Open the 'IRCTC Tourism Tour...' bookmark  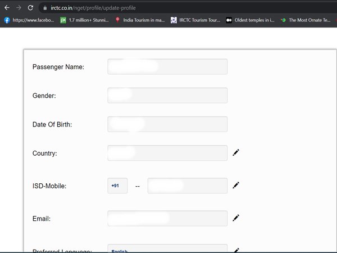click(195, 20)
